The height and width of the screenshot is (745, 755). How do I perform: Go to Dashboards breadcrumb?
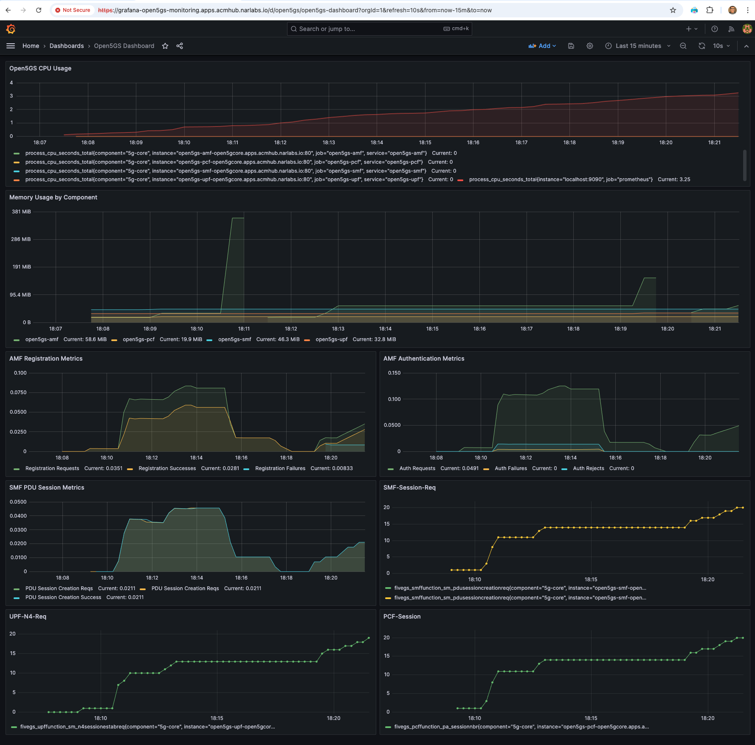[67, 46]
